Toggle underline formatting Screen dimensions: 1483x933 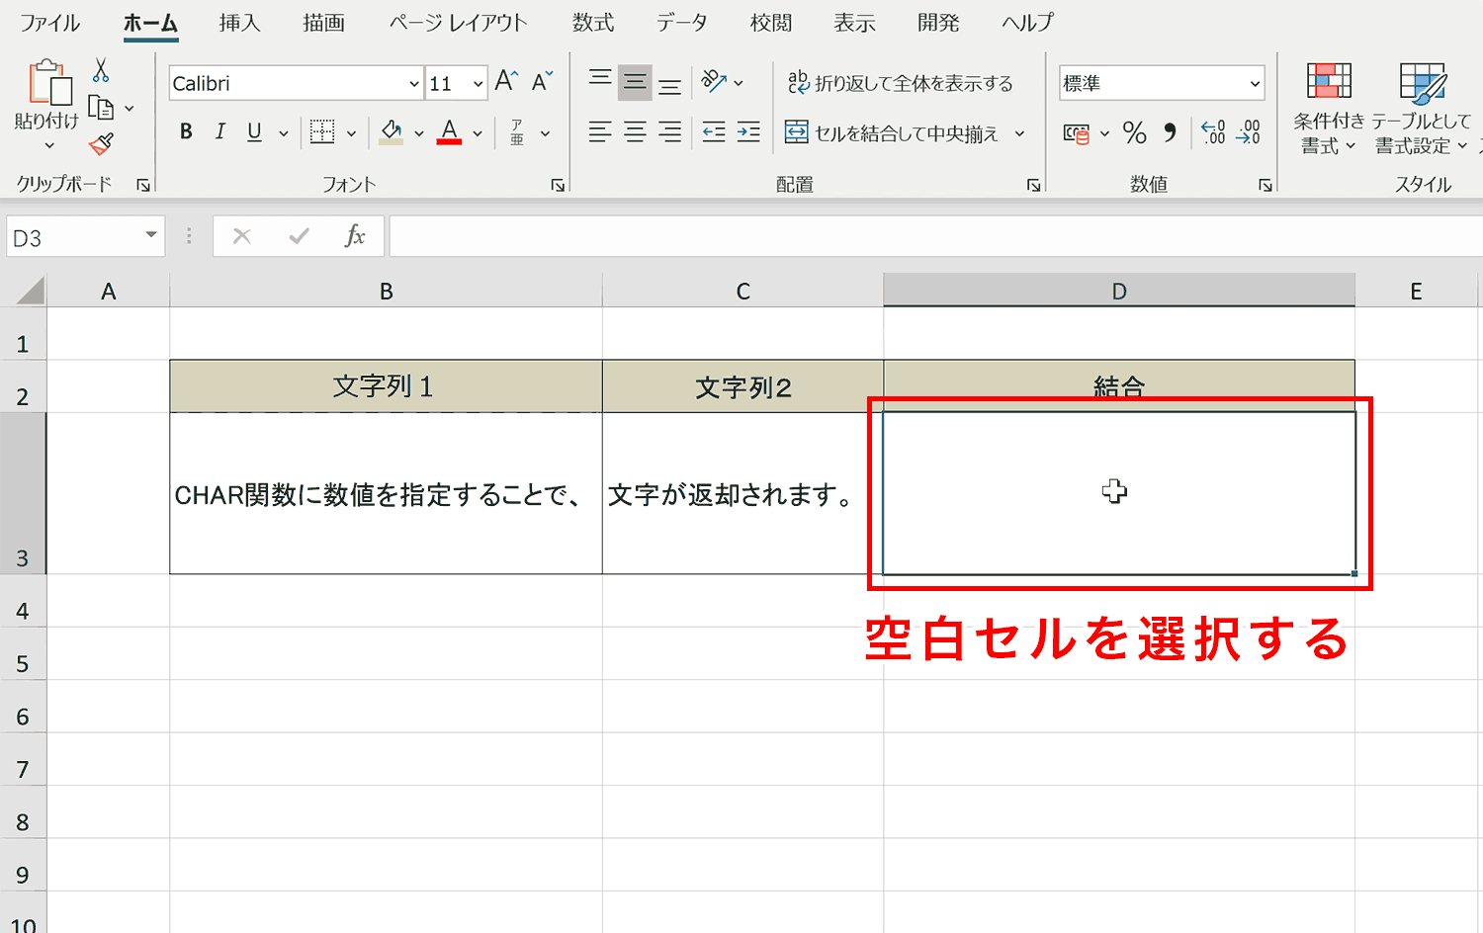coord(254,131)
